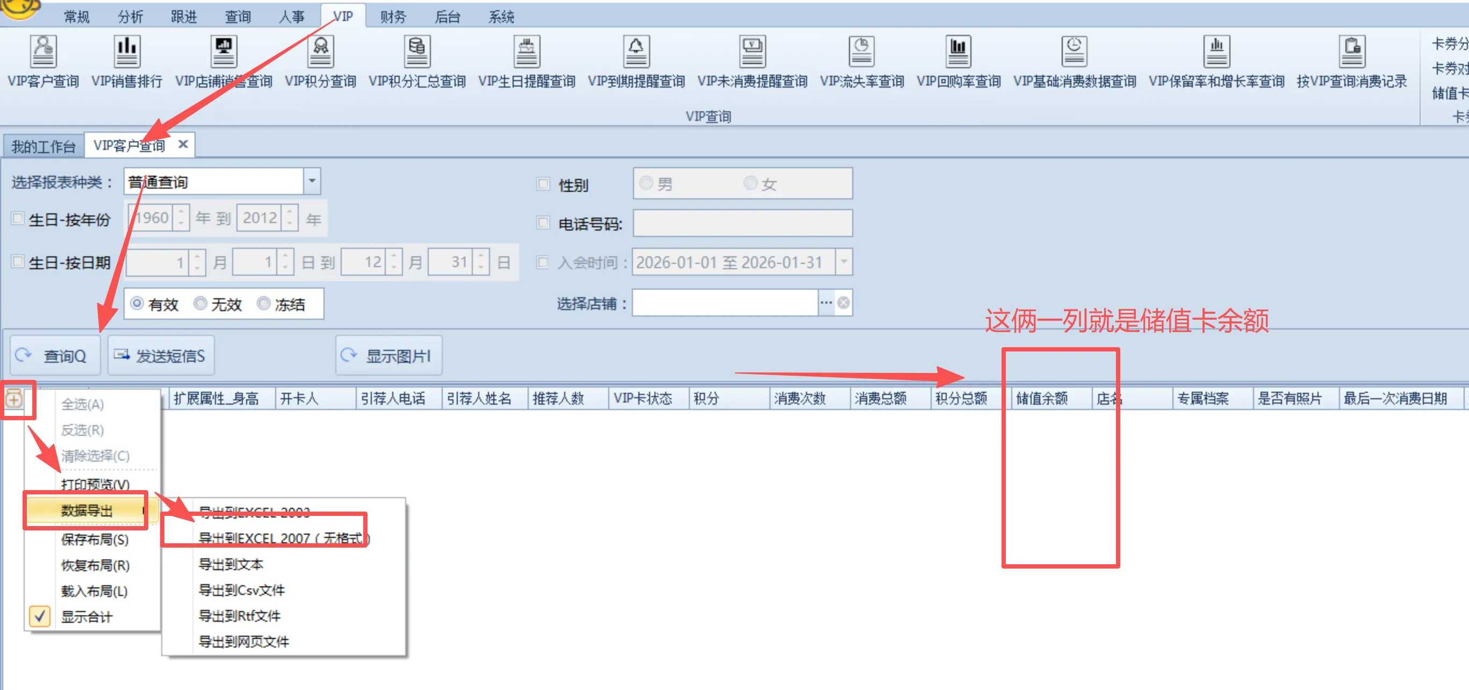1469x690 pixels.
Task: Click the 电话号码 input field
Action: point(742,223)
